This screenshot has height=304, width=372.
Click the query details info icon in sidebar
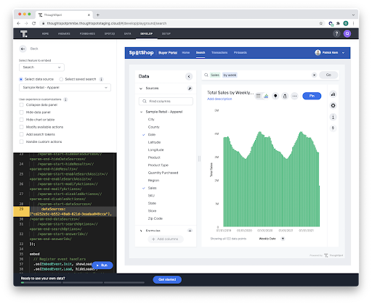[333, 117]
